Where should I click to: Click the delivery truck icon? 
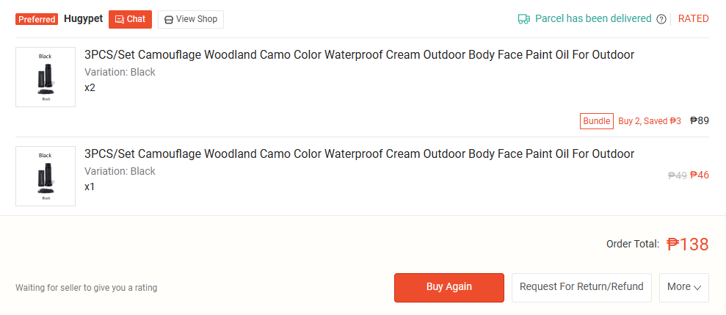tap(524, 19)
